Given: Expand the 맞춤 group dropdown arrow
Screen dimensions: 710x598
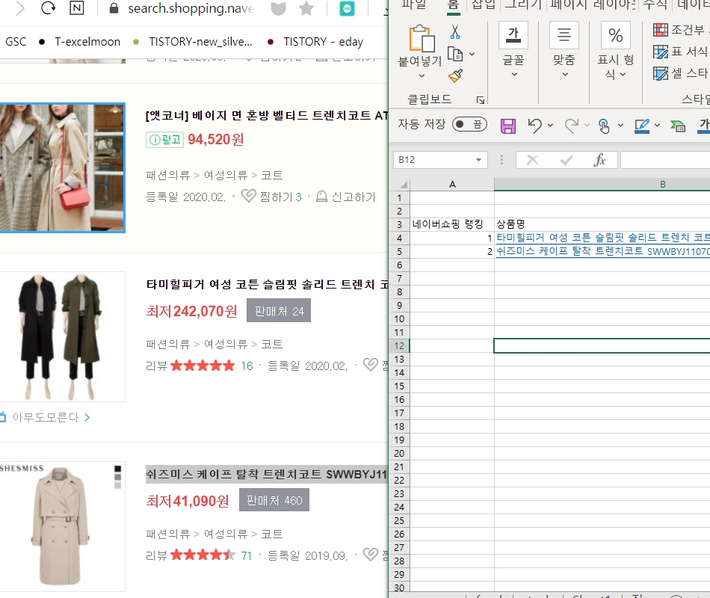Looking at the screenshot, I should click(x=565, y=74).
